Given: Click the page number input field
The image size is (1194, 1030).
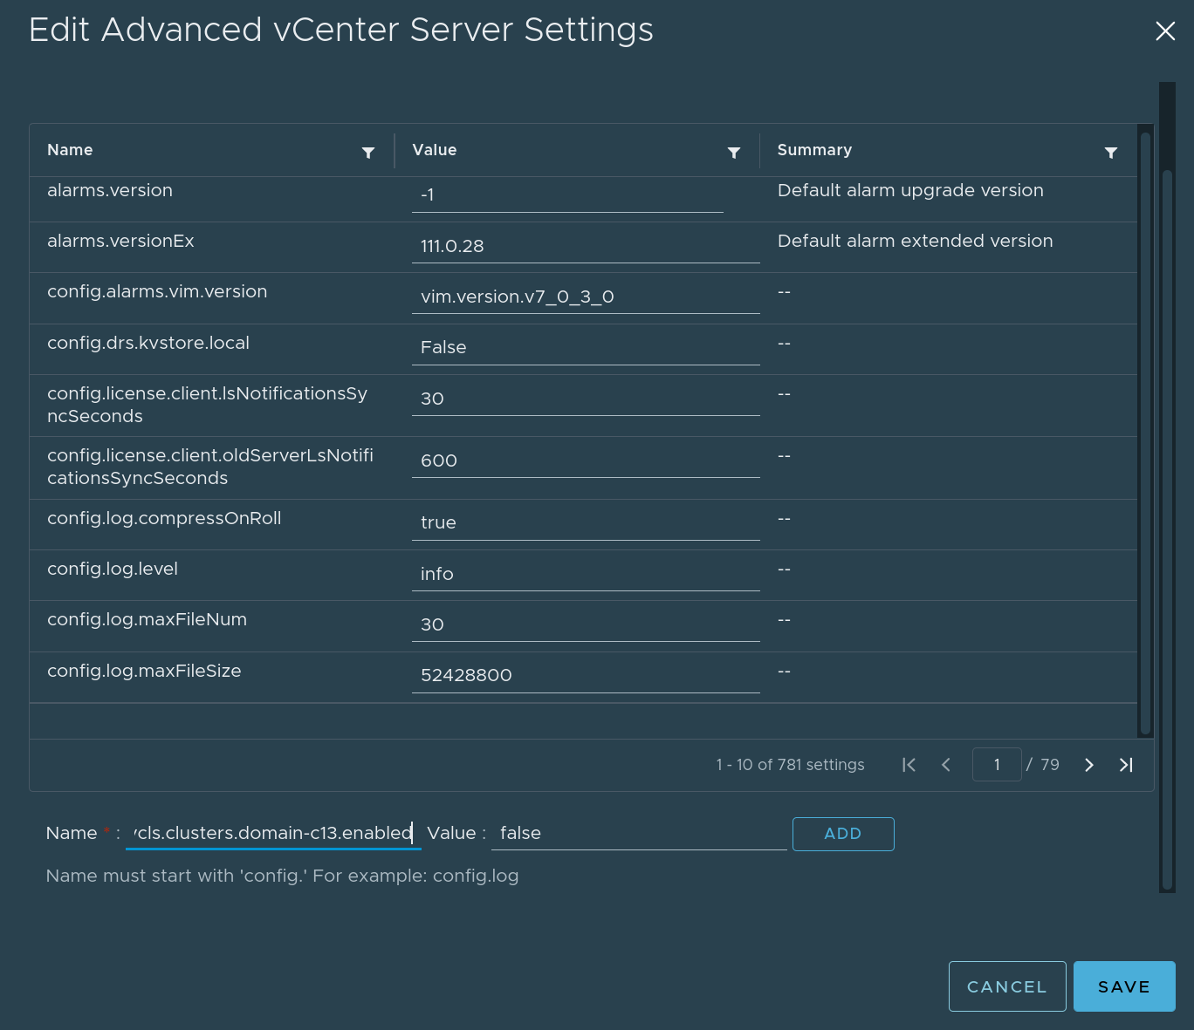Looking at the screenshot, I should pyautogui.click(x=997, y=765).
